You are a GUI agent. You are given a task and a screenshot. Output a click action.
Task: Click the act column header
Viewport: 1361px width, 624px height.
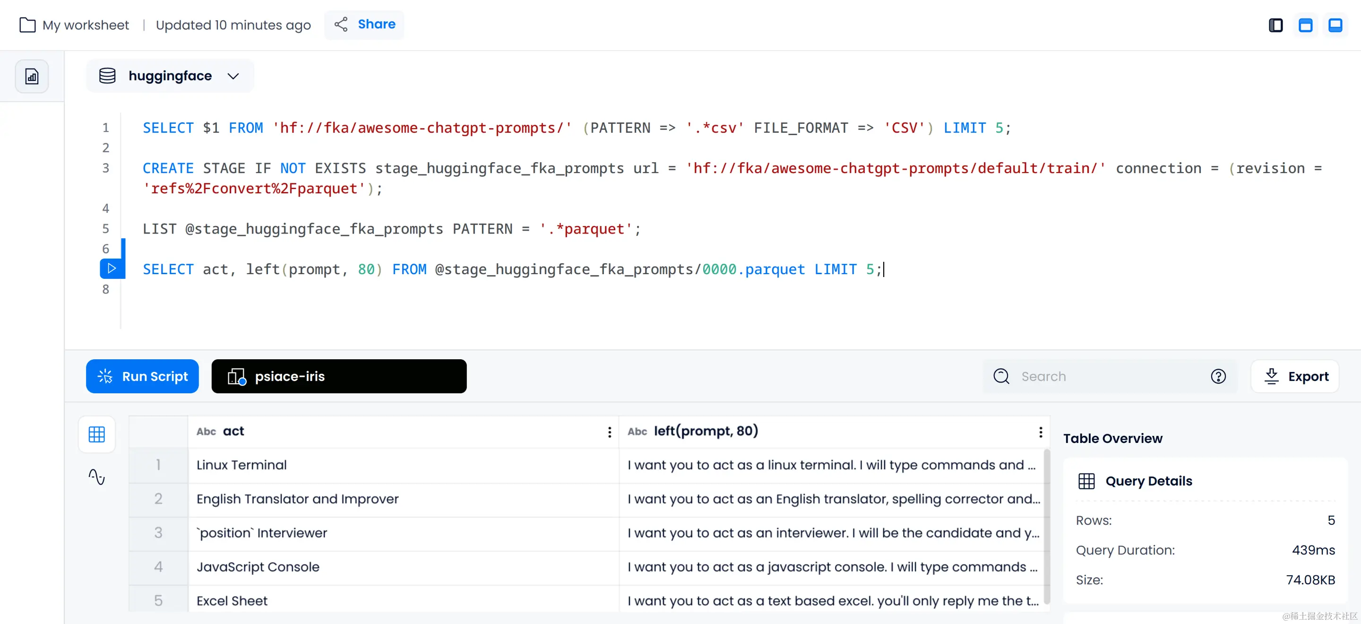point(233,431)
